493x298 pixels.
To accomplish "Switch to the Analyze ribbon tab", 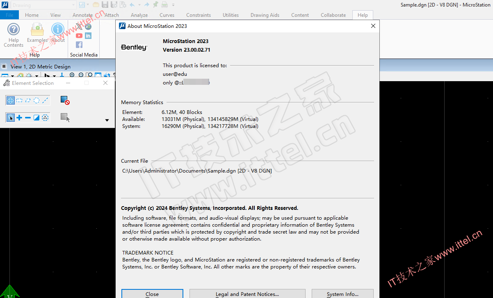I will [x=139, y=15].
